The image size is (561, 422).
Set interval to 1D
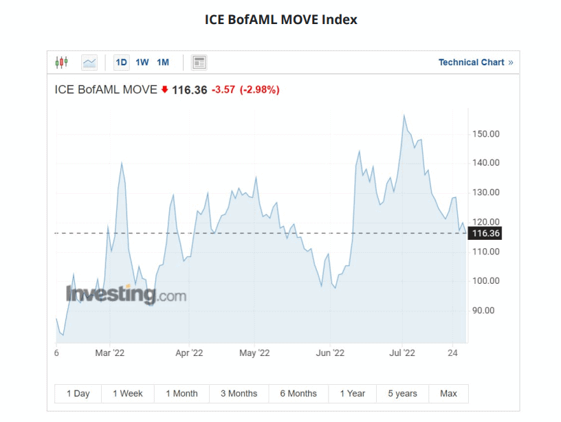point(122,63)
